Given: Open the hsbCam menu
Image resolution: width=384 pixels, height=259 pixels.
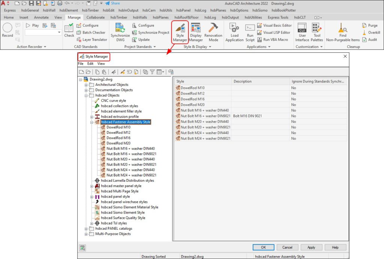Looking at the screenshot, I should click(x=149, y=10).
